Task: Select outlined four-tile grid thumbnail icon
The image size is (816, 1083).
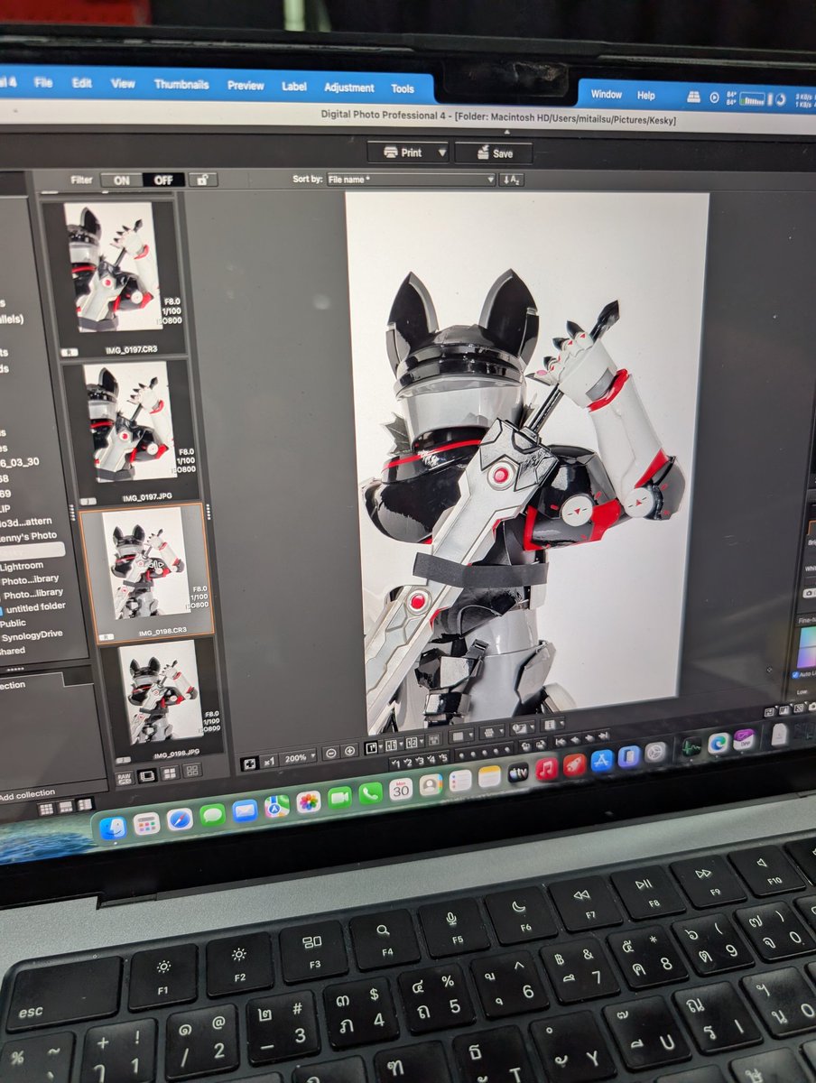Action: 191,772
